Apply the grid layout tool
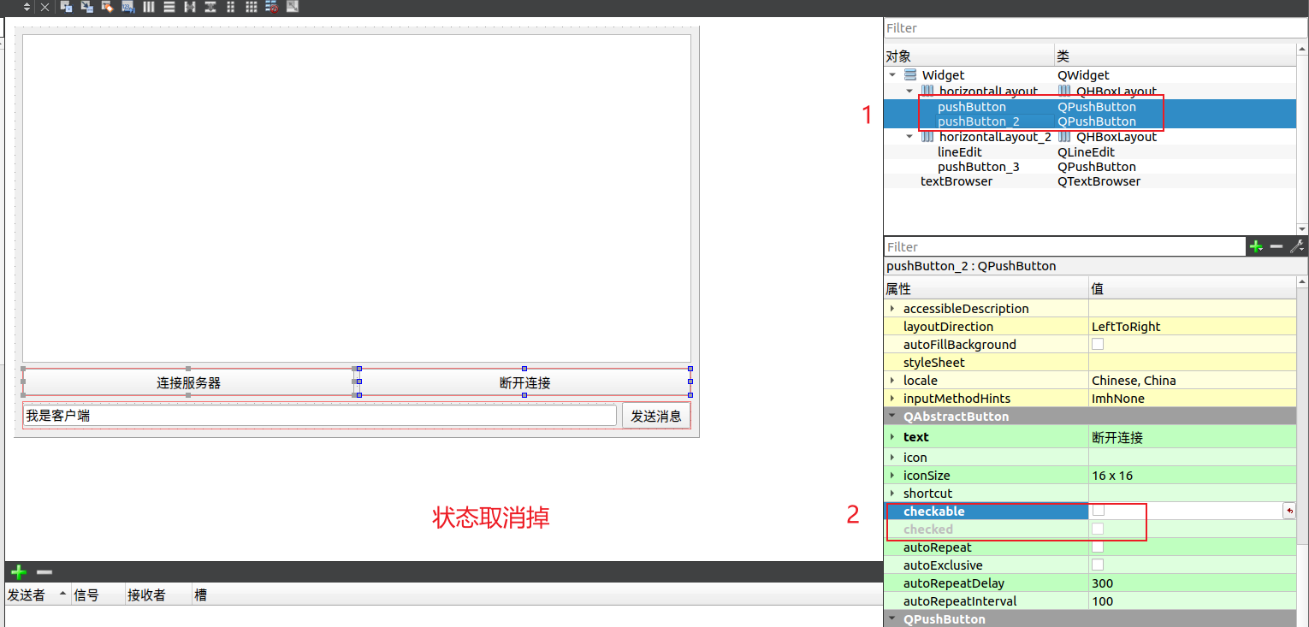The image size is (1309, 627). (252, 7)
